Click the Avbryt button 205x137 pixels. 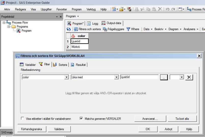pos(169,129)
